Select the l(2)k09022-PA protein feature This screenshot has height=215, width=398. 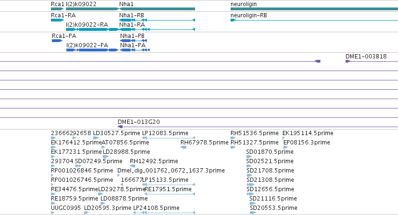pyautogui.click(x=93, y=50)
